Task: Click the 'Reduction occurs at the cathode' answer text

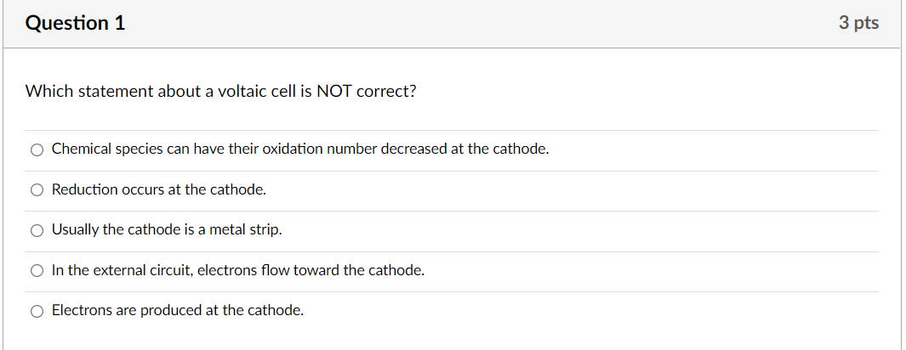Action: click(x=159, y=189)
